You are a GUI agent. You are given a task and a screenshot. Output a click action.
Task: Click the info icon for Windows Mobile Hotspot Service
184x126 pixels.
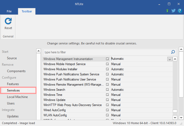pyautogui.click(x=107, y=64)
